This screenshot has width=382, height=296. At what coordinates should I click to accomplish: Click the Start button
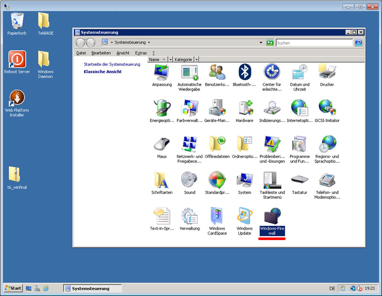point(13,288)
